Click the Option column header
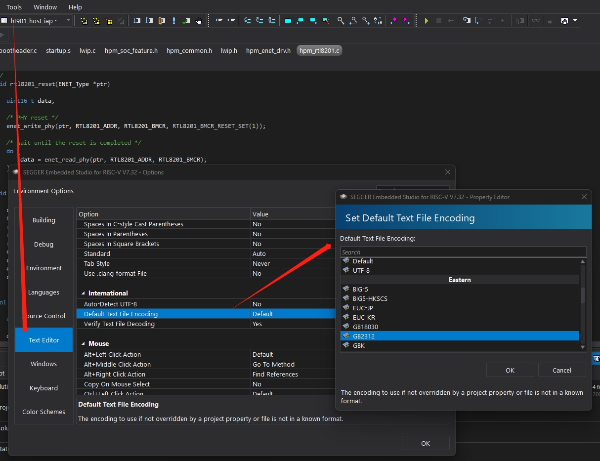 coord(164,214)
